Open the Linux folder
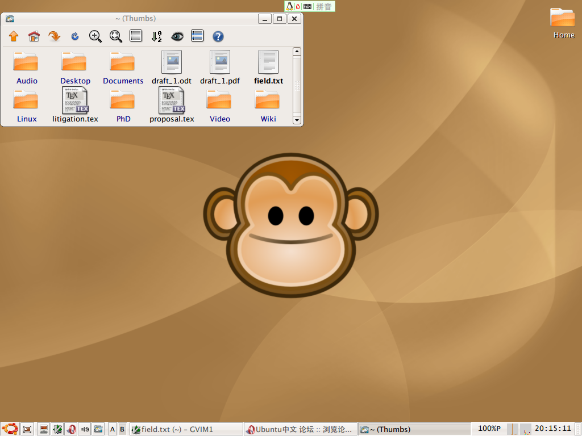 pyautogui.click(x=26, y=106)
